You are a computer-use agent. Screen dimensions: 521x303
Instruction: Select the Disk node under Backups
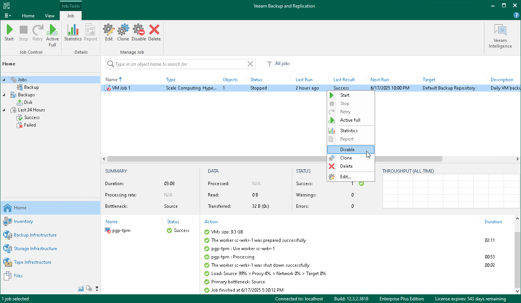point(28,102)
